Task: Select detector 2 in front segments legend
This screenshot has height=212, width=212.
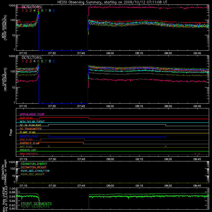Action: (x=27, y=11)
